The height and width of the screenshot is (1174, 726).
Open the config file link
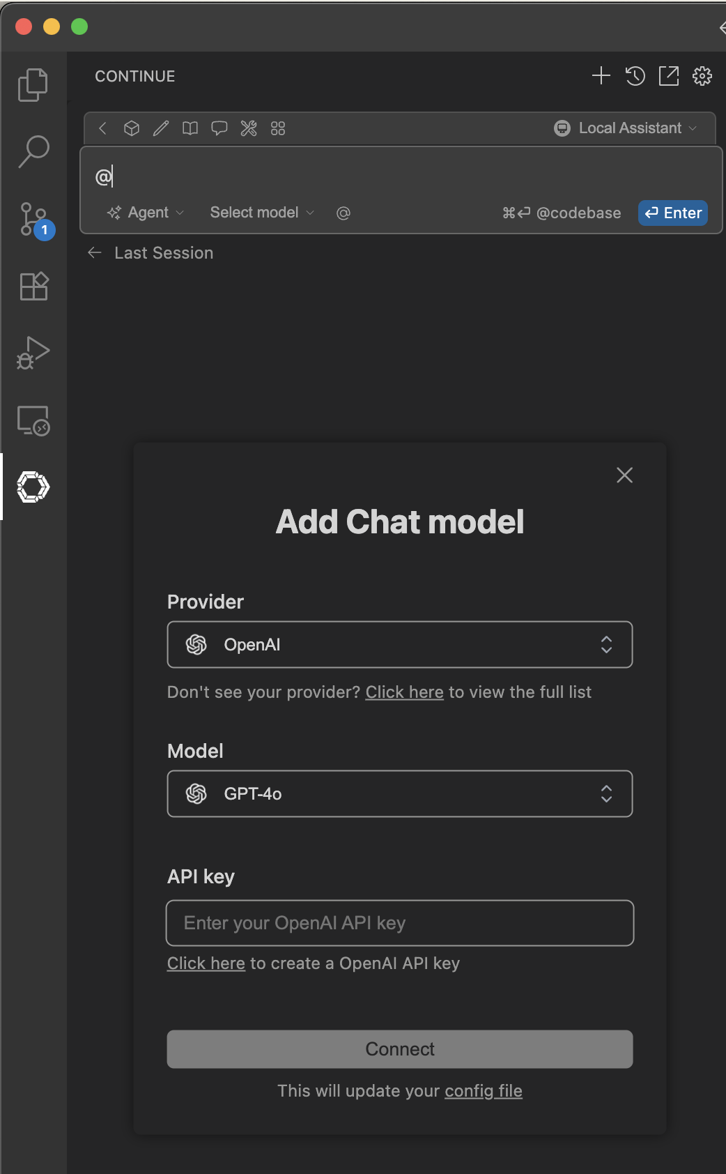coord(484,1091)
